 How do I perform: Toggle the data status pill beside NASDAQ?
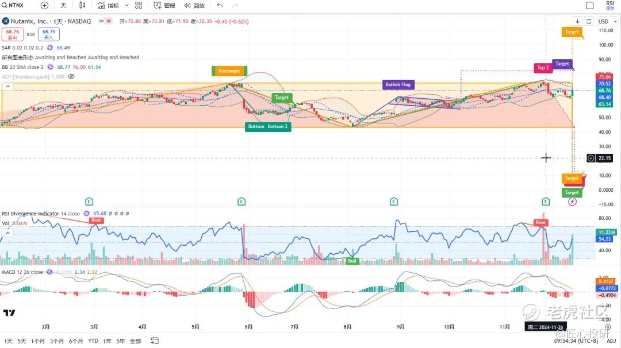[105, 21]
